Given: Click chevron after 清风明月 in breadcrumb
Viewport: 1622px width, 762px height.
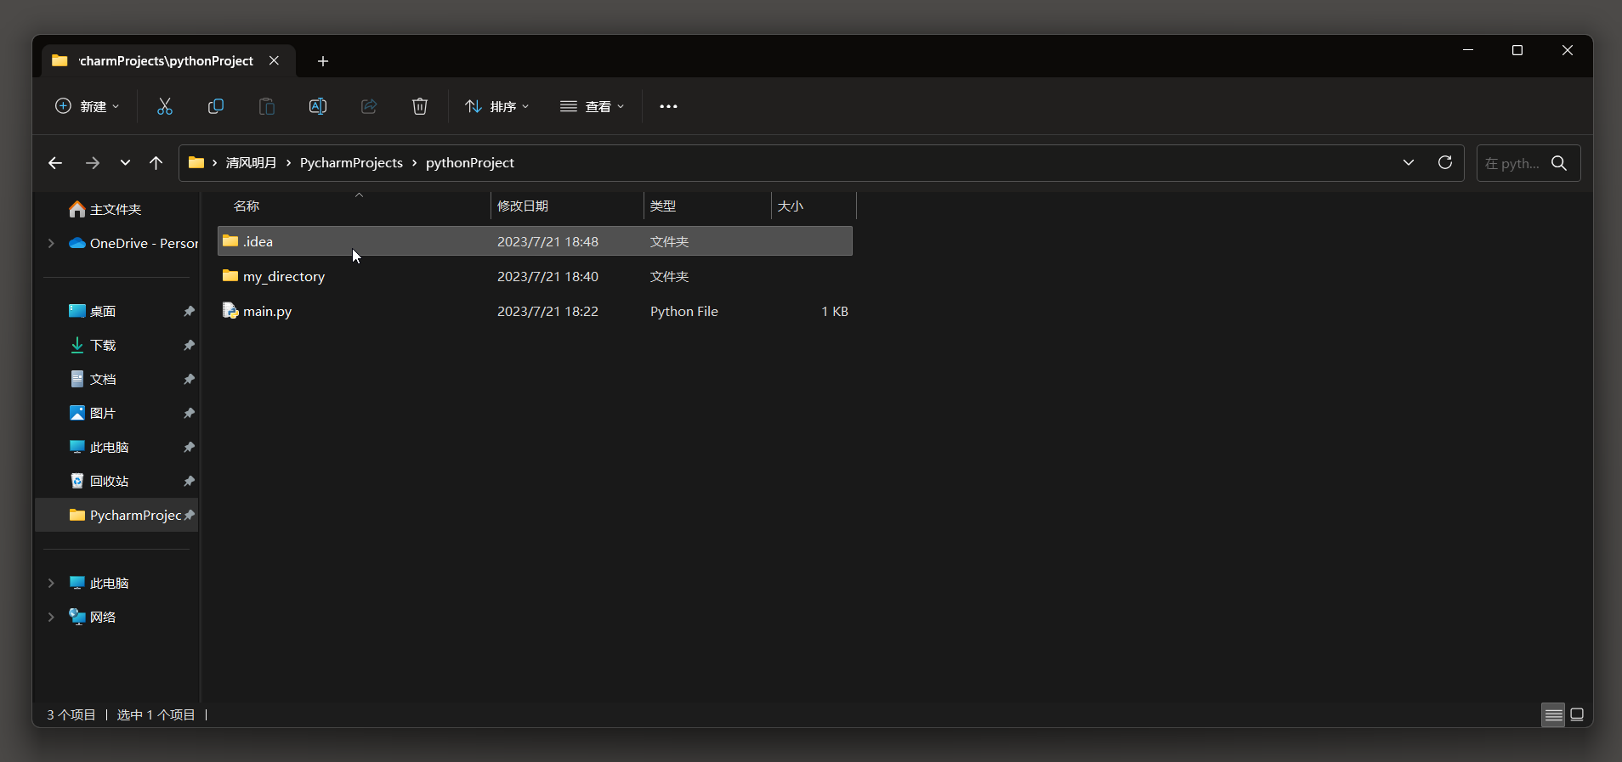Looking at the screenshot, I should click(289, 163).
